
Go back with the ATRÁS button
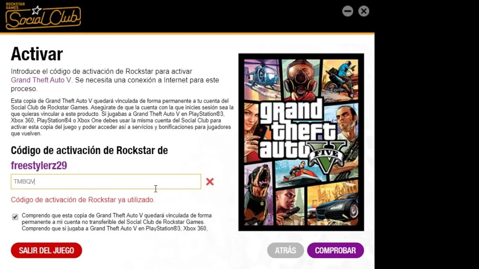(x=286, y=250)
